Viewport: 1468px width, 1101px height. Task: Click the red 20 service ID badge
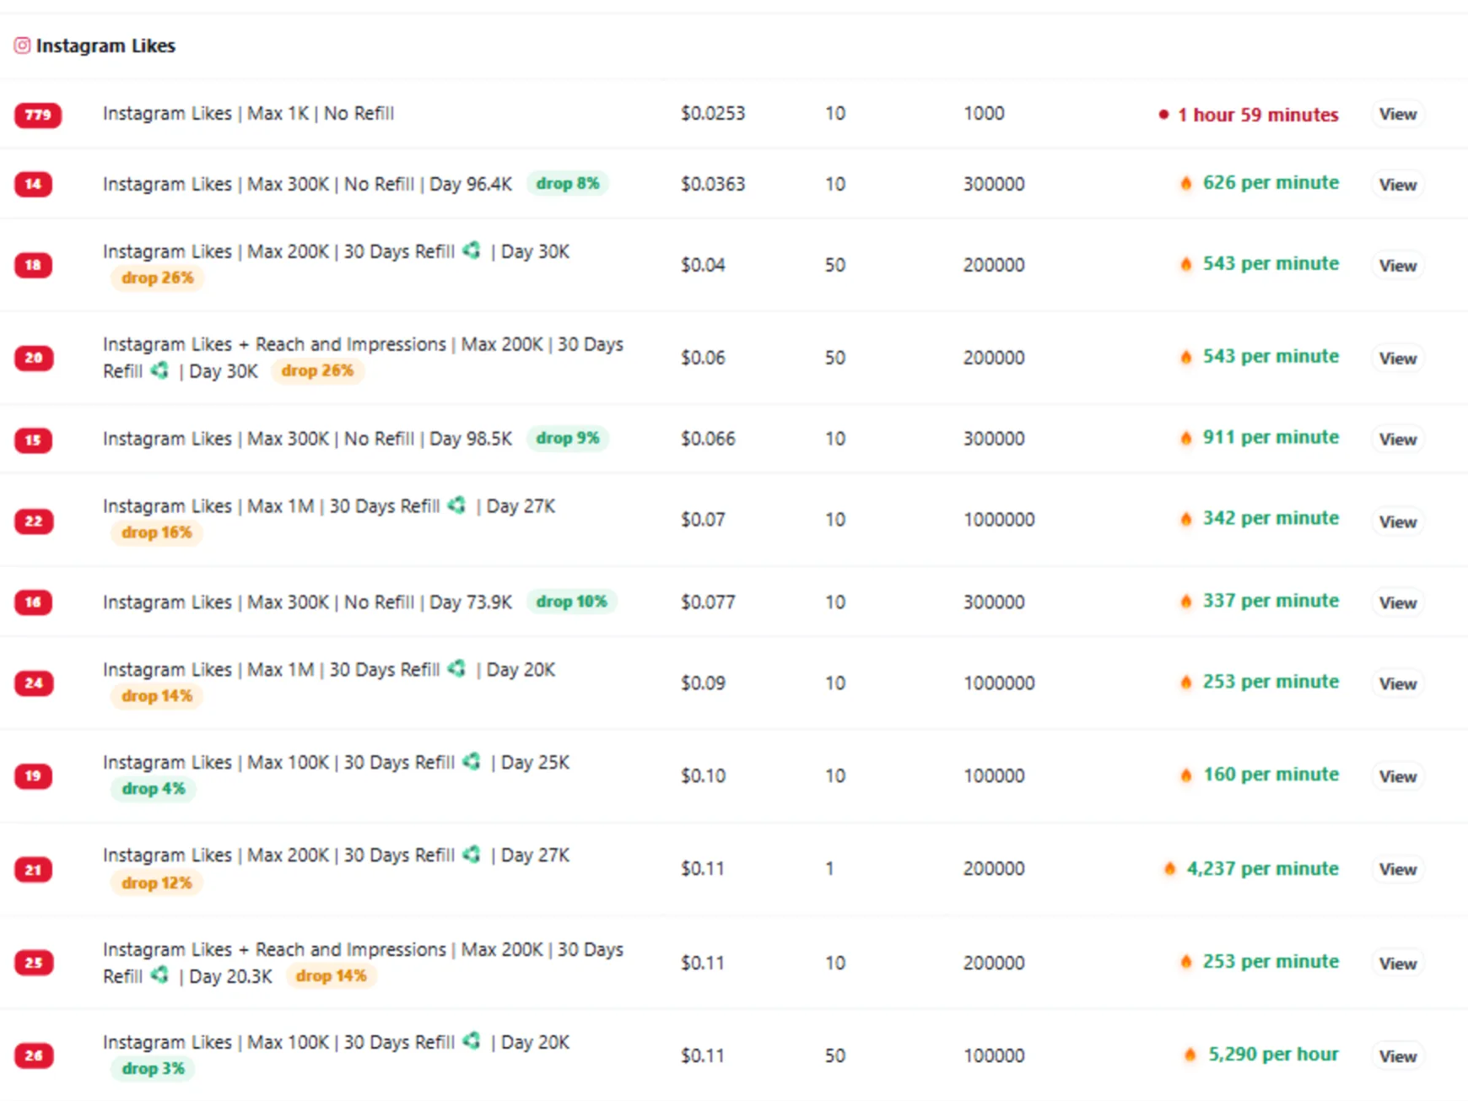(x=34, y=358)
